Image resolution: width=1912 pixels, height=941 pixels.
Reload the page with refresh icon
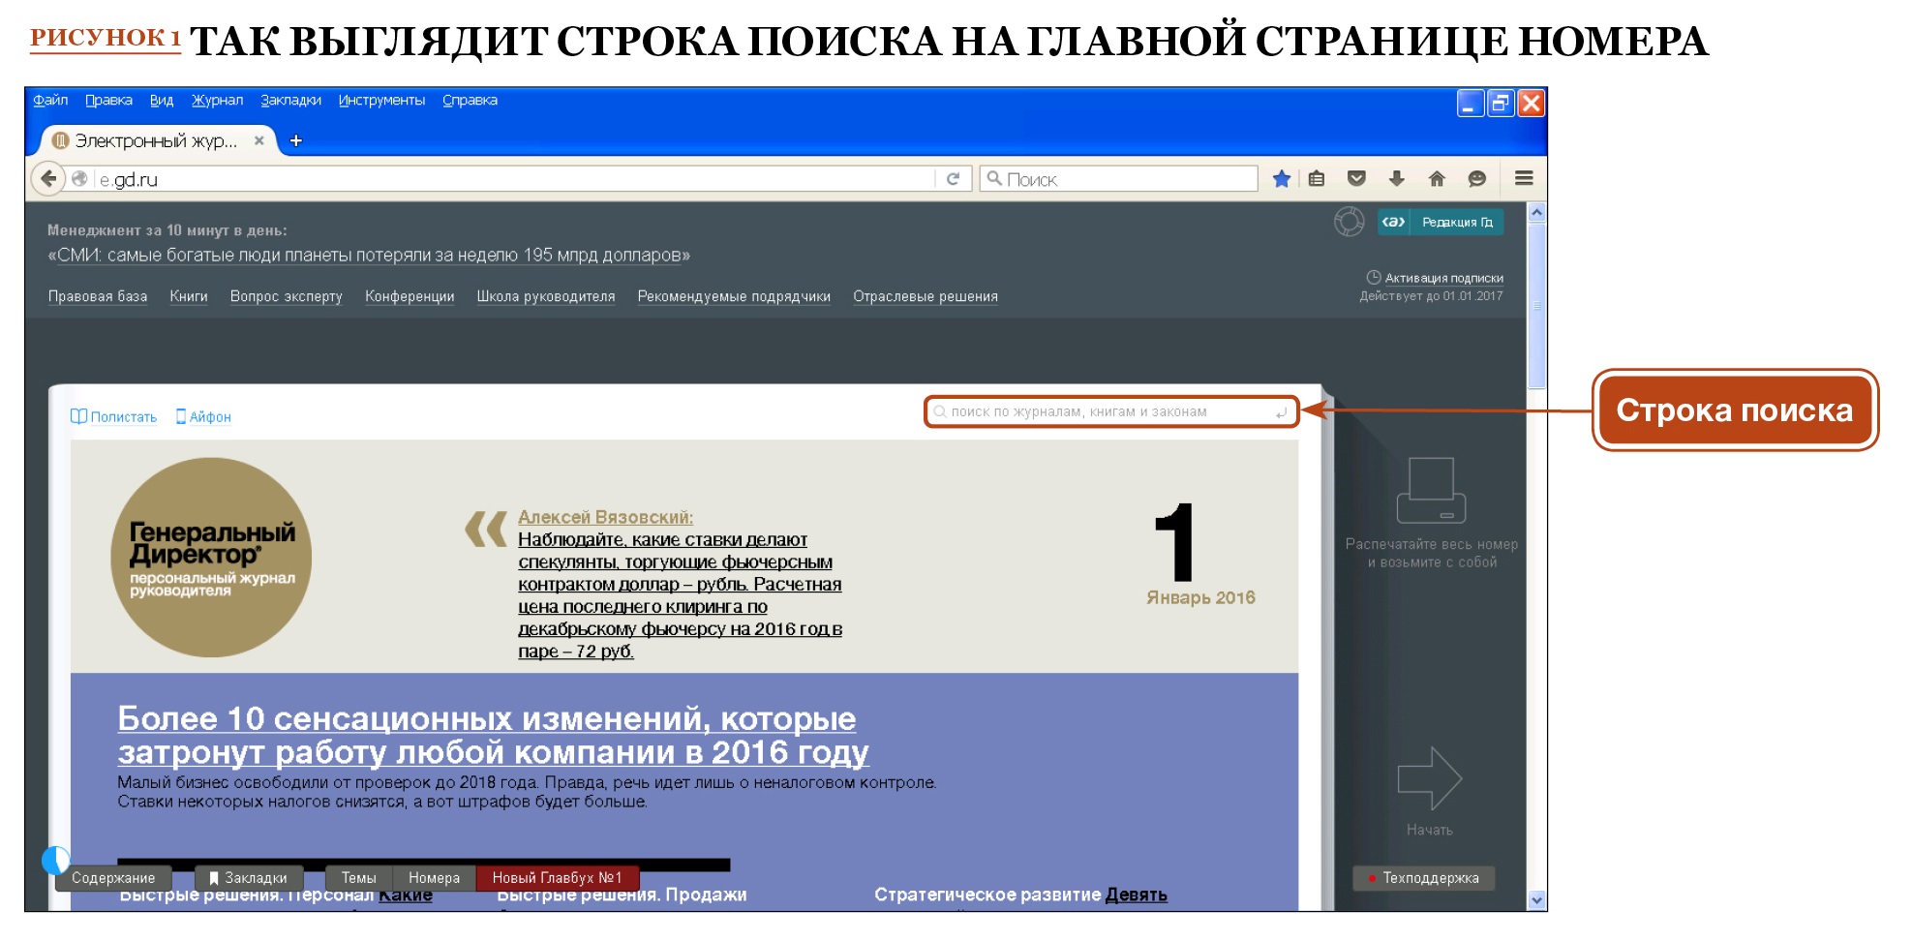tap(953, 179)
